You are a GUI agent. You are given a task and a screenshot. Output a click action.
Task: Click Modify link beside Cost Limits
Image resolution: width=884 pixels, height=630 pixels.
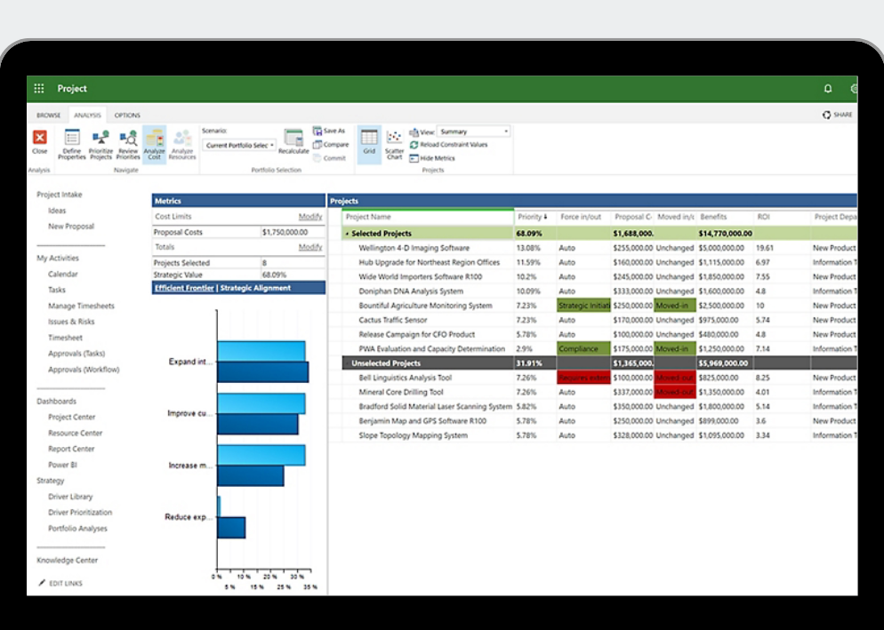click(310, 217)
